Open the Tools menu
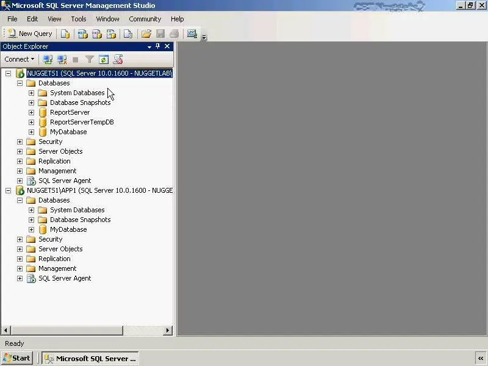Image resolution: width=488 pixels, height=366 pixels. click(79, 19)
